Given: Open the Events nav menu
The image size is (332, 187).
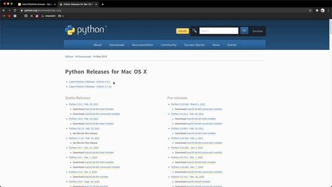Looking at the screenshot, I should pyautogui.click(x=232, y=45).
